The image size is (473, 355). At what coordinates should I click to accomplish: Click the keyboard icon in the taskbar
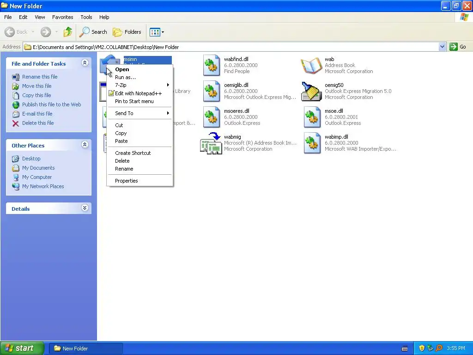click(x=405, y=349)
